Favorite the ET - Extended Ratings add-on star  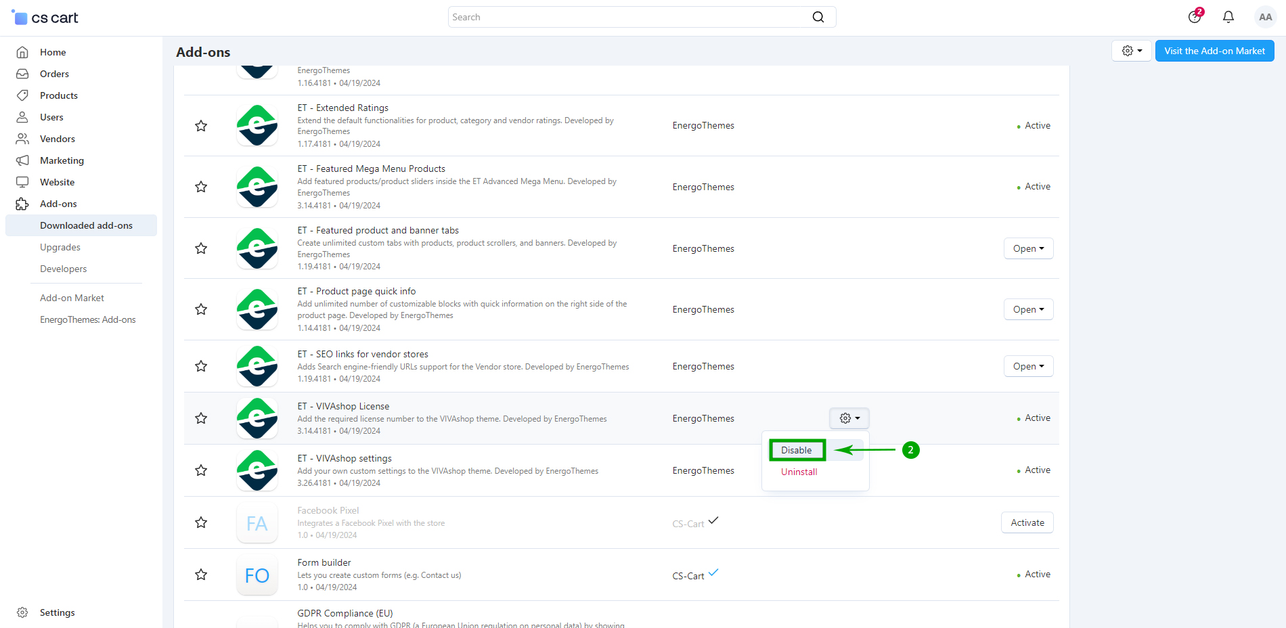(x=201, y=126)
